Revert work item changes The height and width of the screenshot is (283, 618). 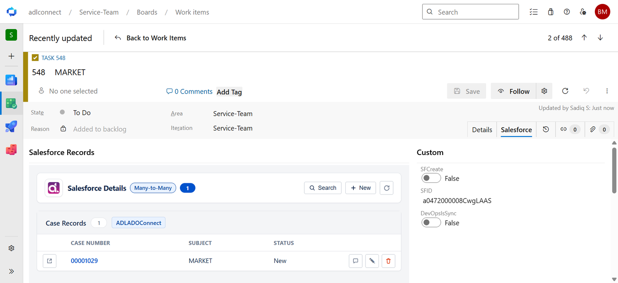click(586, 91)
